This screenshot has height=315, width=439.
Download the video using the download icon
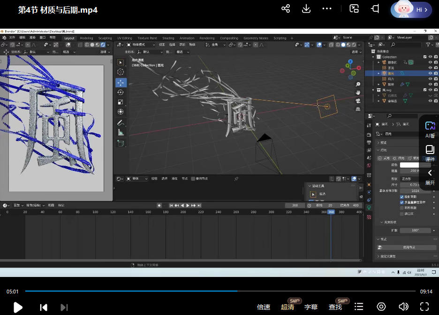tap(306, 9)
